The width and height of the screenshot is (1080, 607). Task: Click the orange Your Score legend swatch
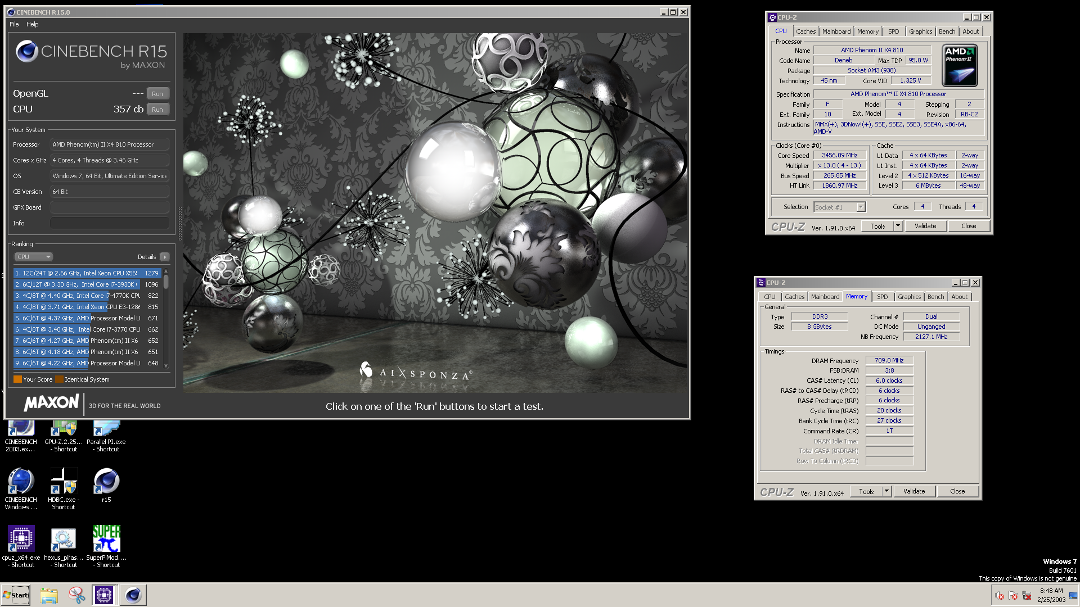(17, 379)
